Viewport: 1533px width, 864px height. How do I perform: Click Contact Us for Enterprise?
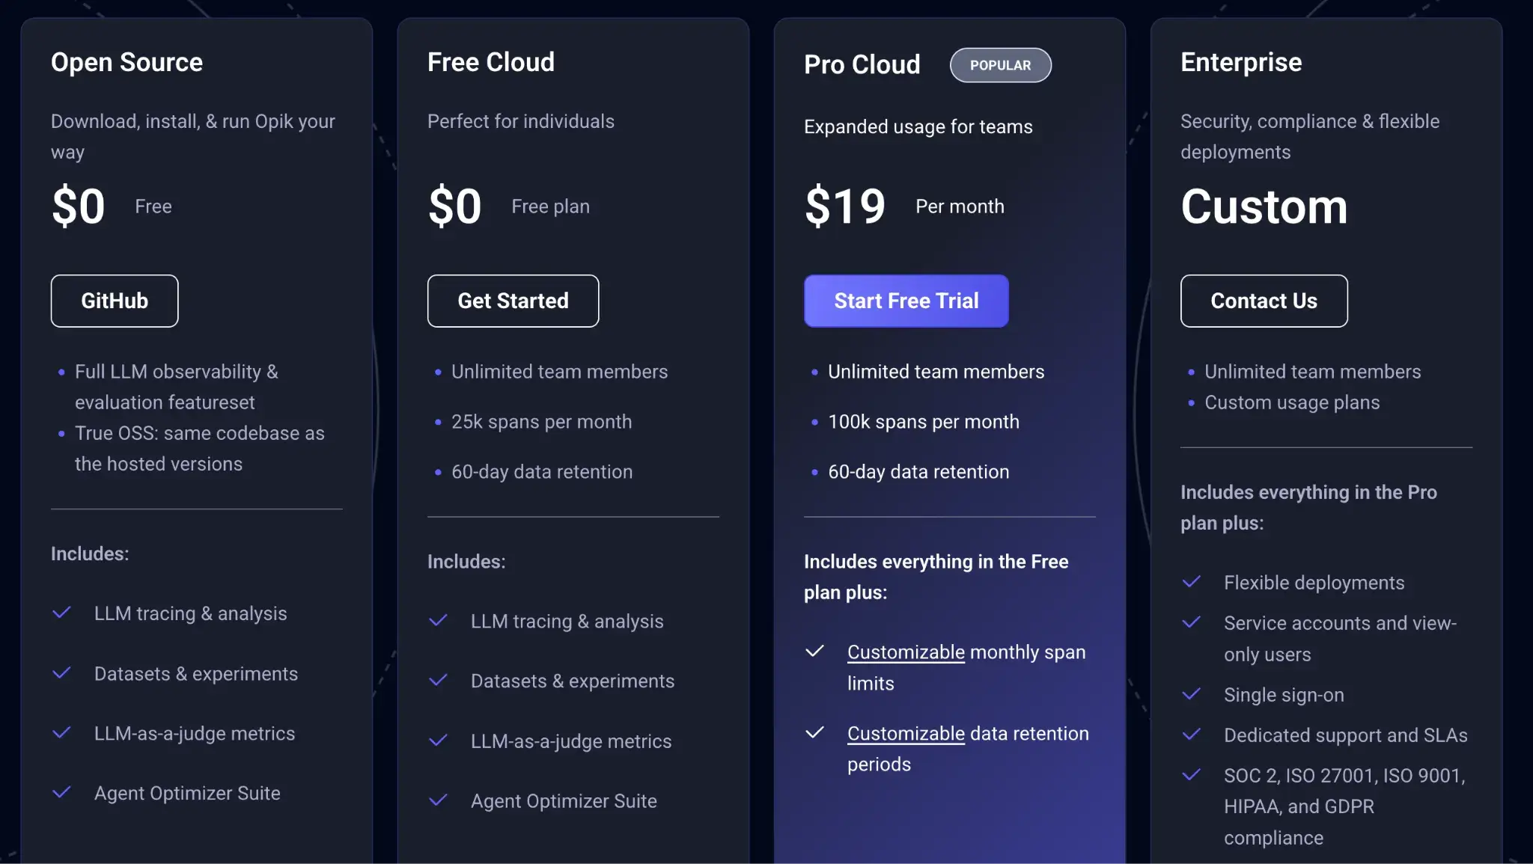pos(1264,301)
